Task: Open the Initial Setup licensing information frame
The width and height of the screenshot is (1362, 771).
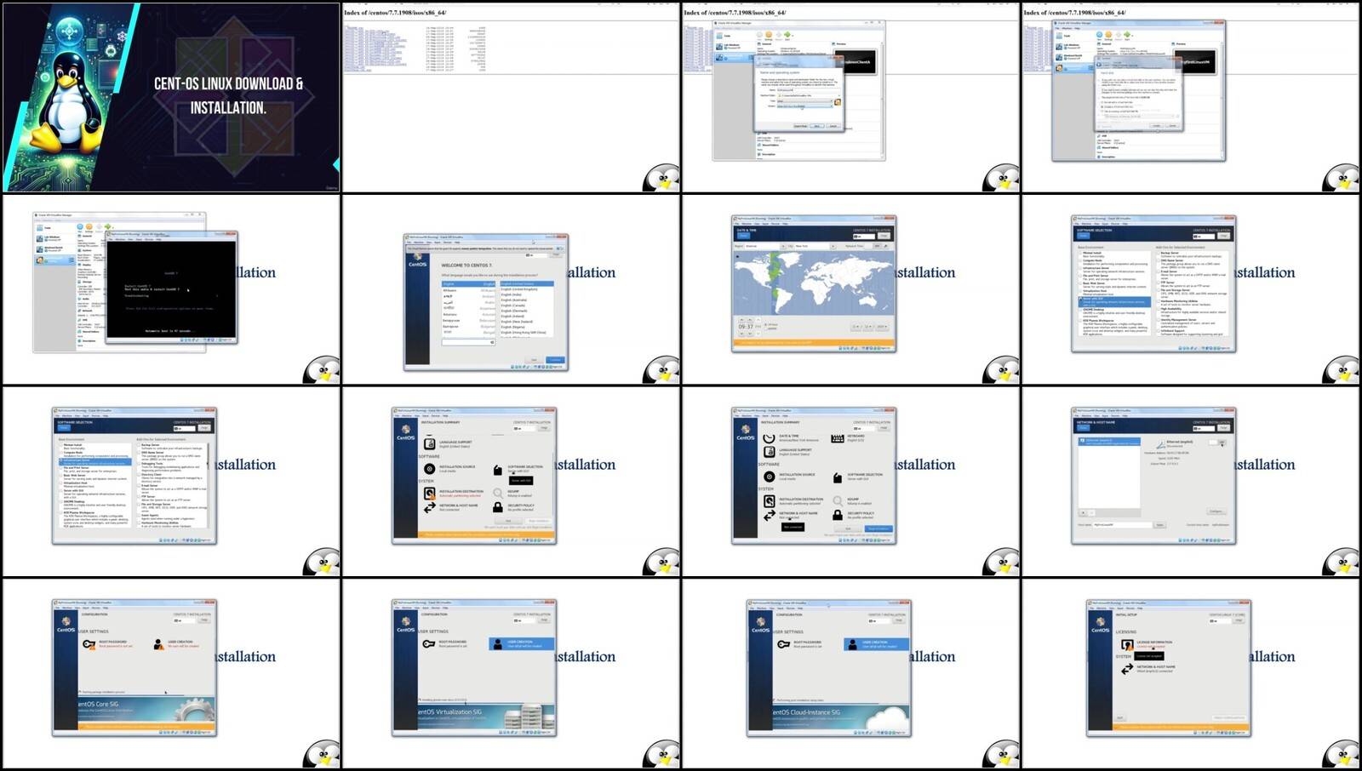Action: pyautogui.click(x=1192, y=674)
